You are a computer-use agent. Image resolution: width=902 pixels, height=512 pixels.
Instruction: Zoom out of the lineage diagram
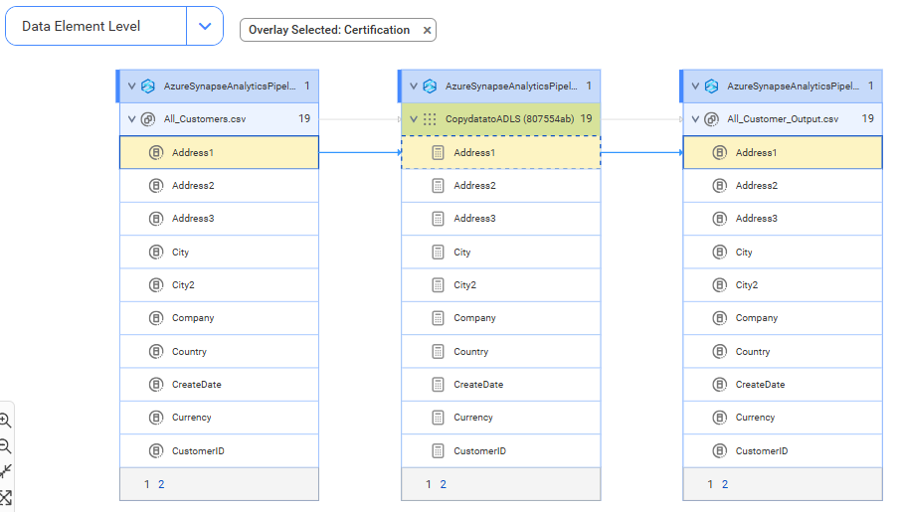(5, 445)
